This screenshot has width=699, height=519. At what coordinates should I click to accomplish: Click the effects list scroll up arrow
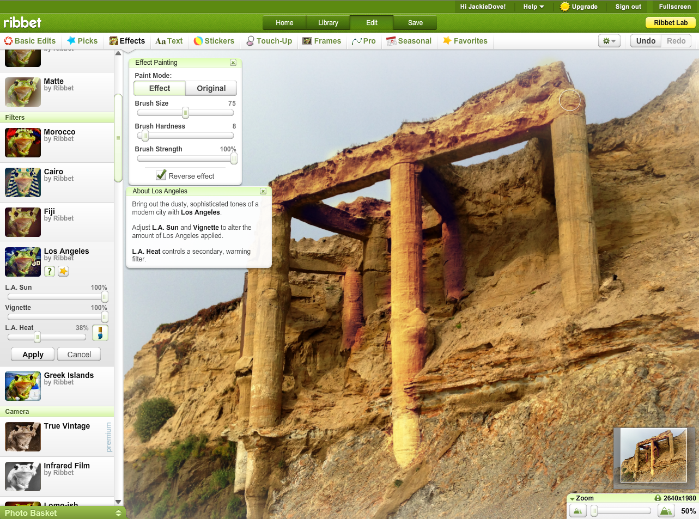click(x=118, y=53)
